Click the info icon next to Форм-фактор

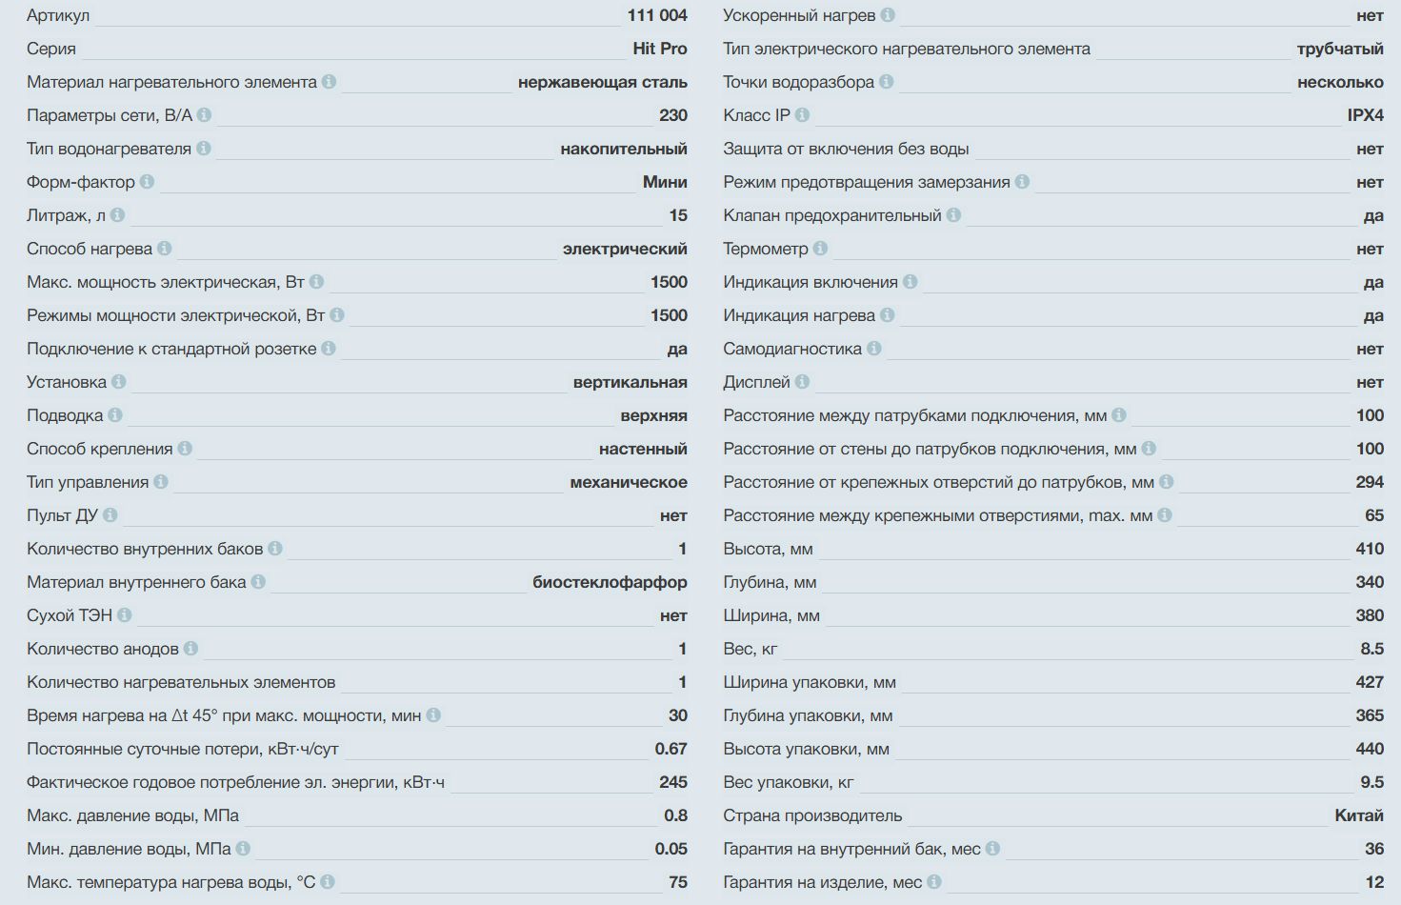(x=147, y=182)
